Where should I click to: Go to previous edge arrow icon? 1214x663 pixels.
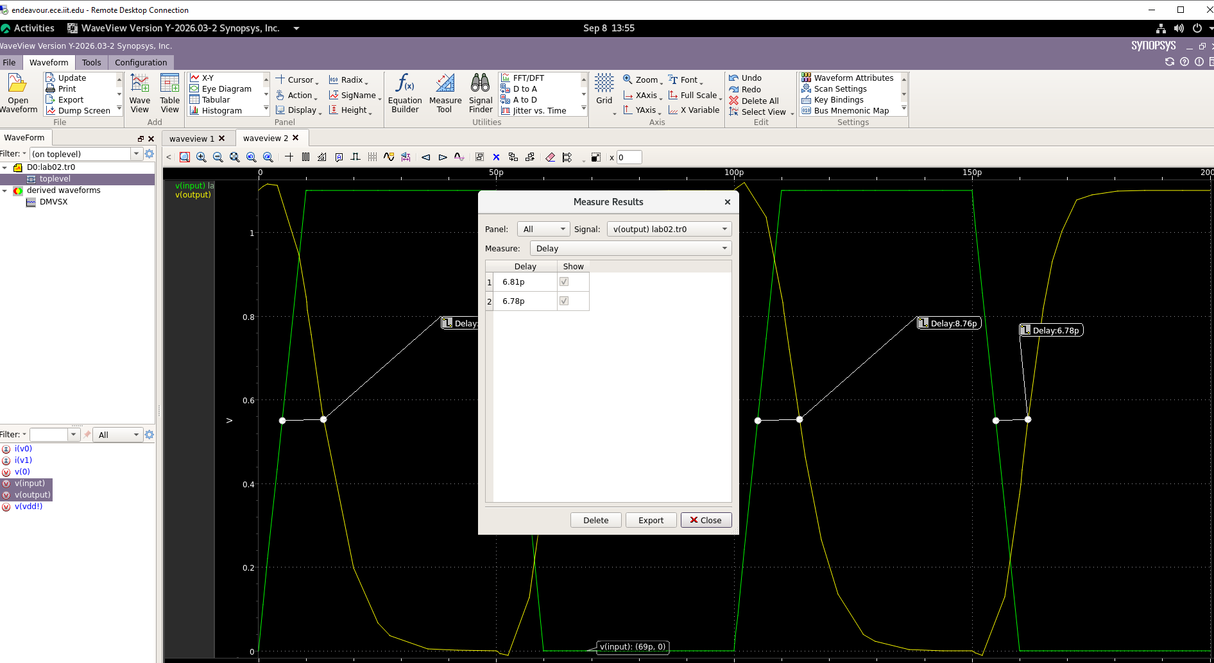point(425,157)
